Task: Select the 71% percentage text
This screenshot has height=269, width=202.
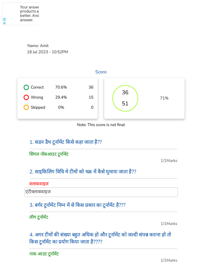Action: pos(164,98)
